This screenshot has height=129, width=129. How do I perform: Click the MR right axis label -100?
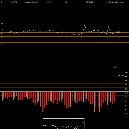(126, 114)
